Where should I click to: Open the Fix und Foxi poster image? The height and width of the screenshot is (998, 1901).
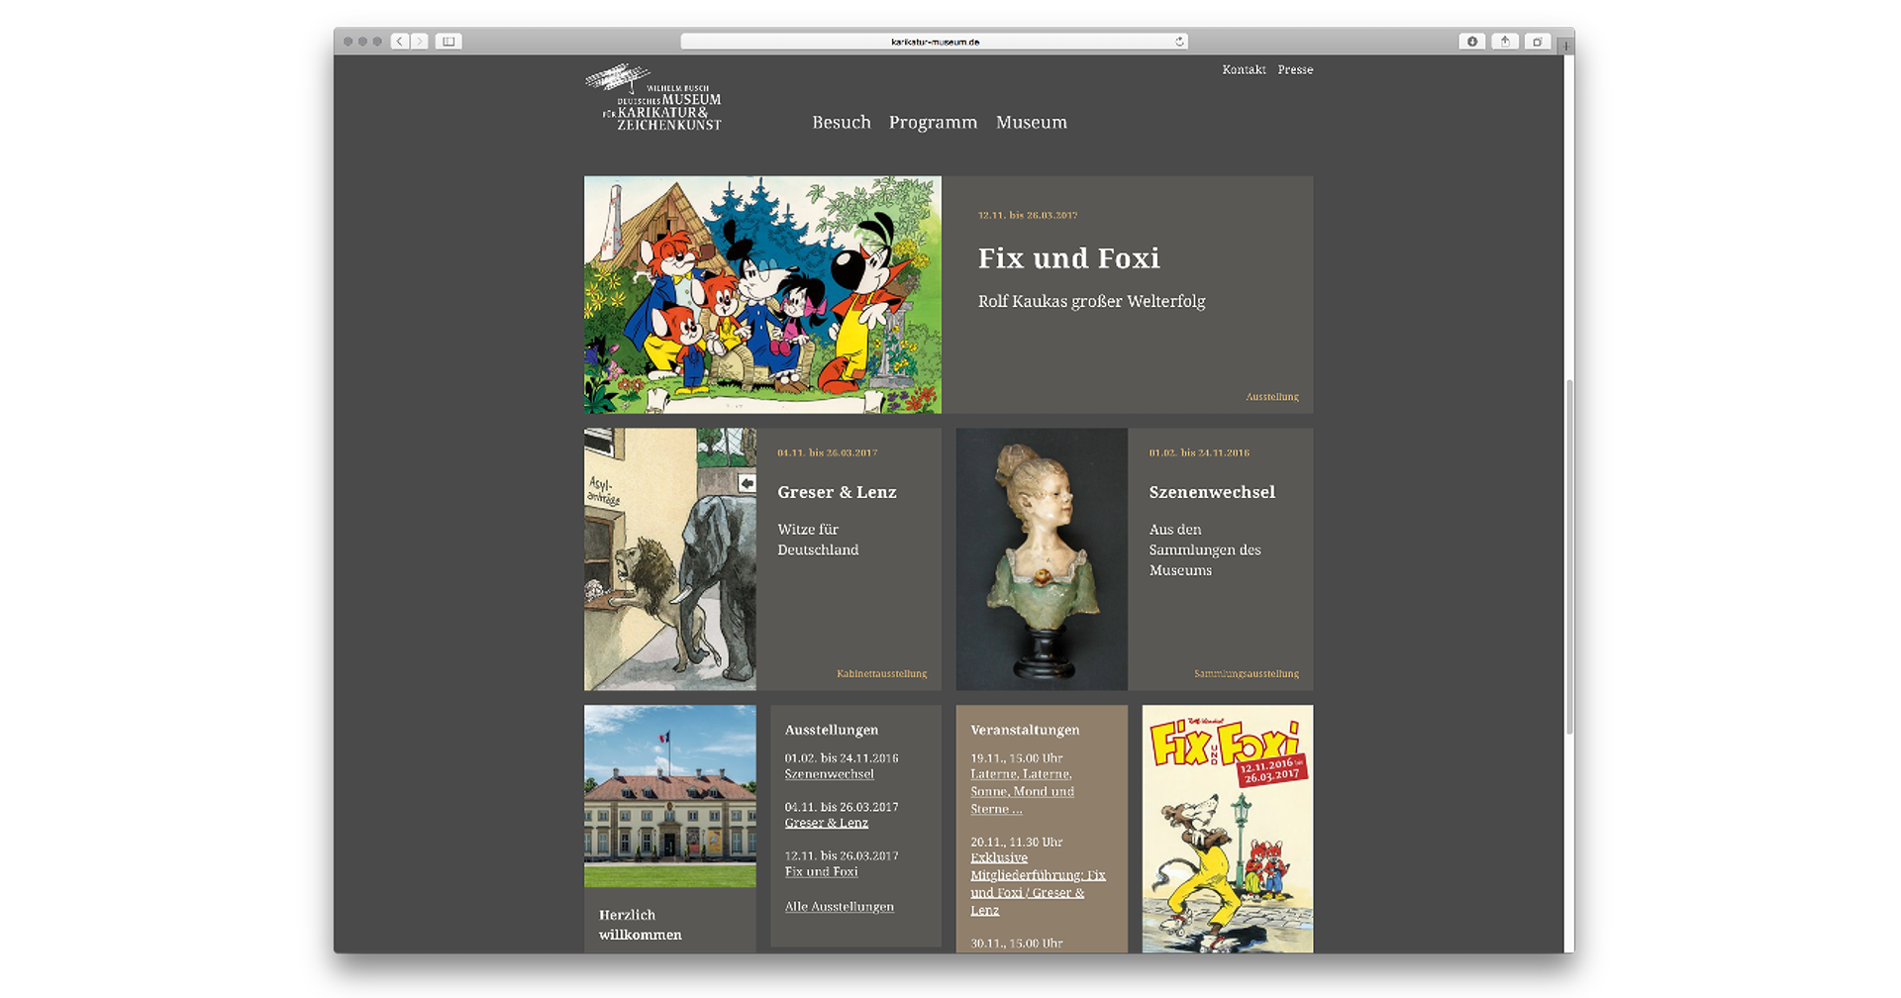point(1228,829)
